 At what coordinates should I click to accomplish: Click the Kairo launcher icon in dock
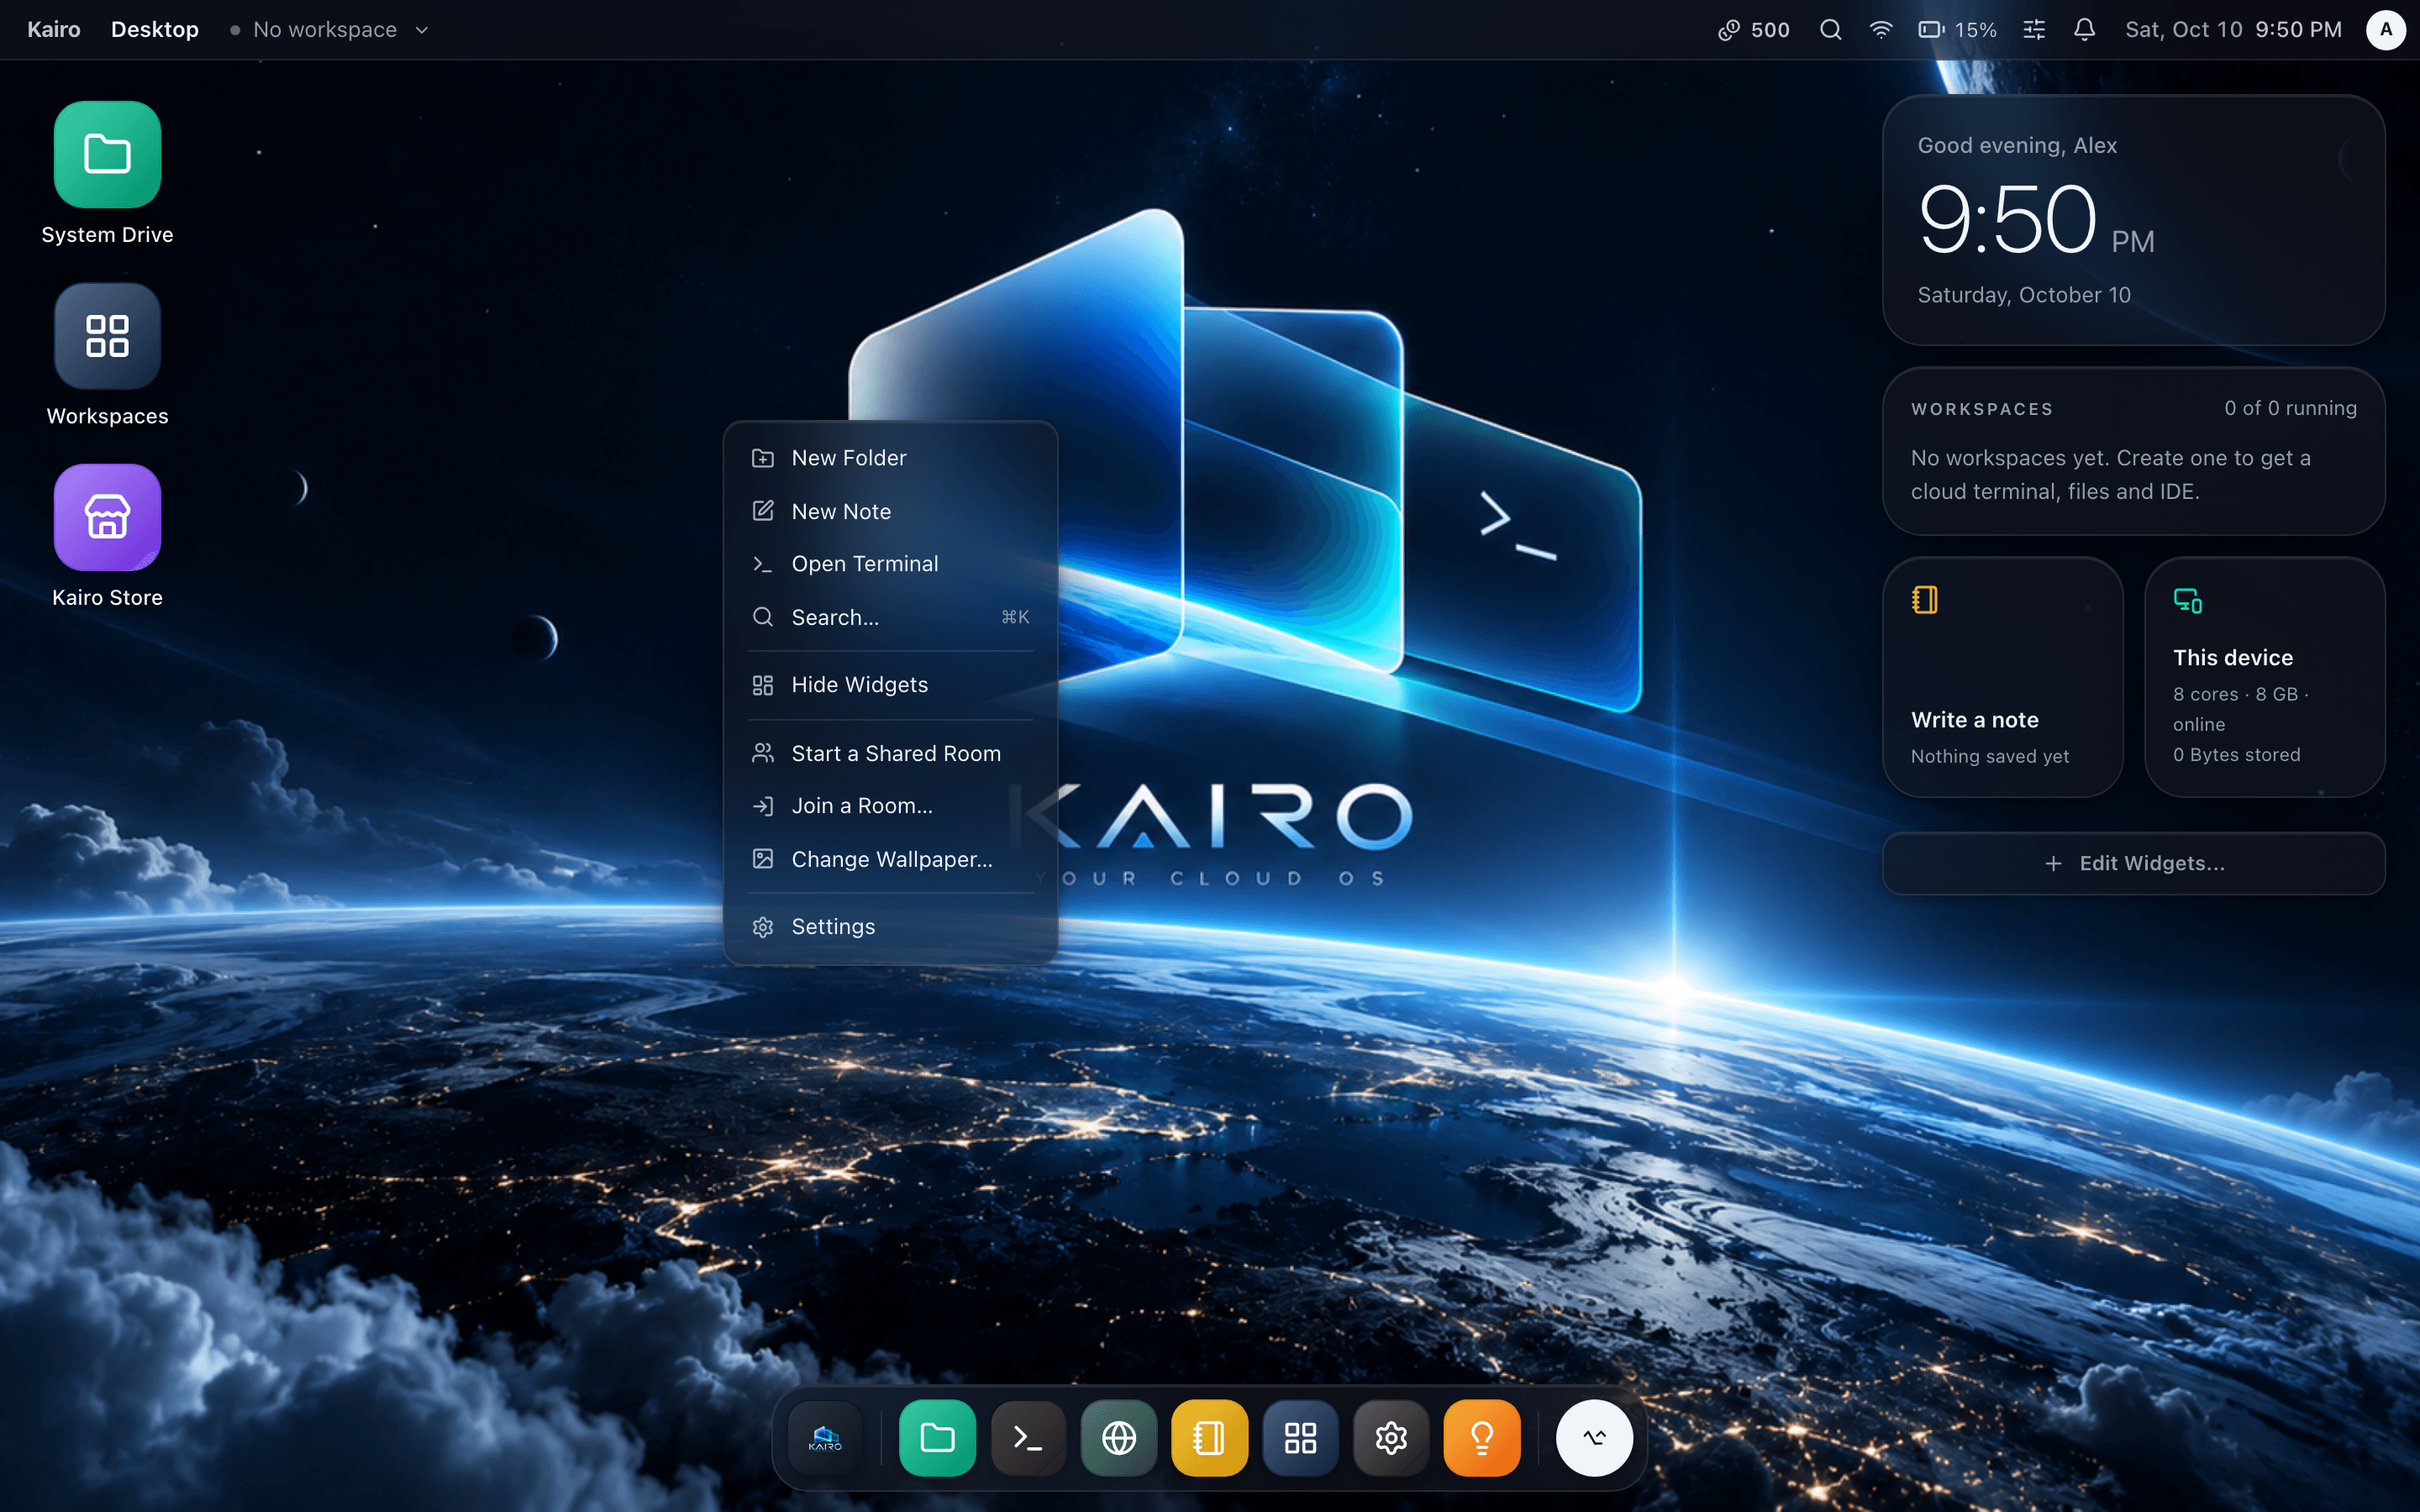(x=825, y=1438)
